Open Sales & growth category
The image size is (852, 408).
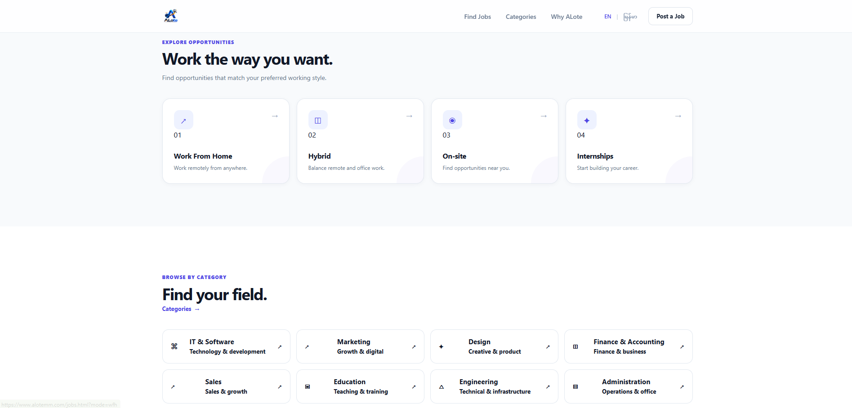tap(226, 386)
